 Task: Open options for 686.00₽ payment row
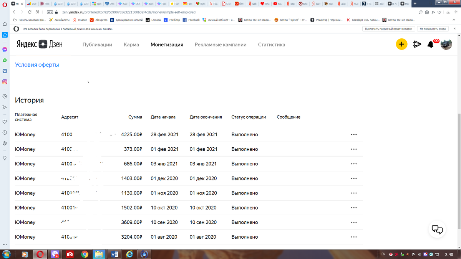(x=354, y=164)
